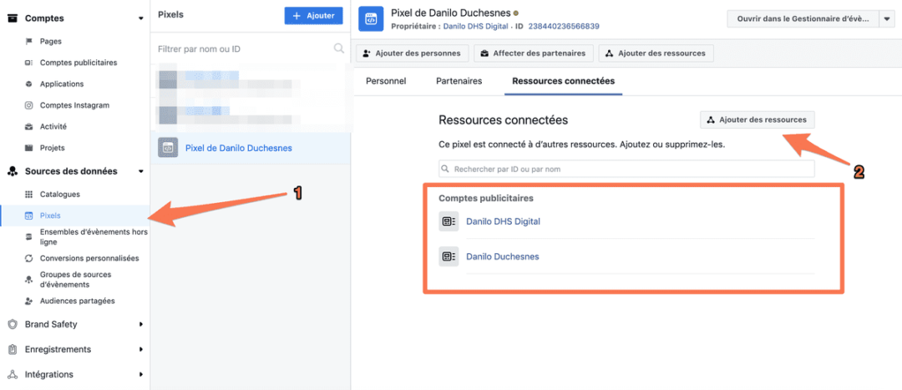
Task: Switch to the Partenaires tab
Action: (x=459, y=81)
